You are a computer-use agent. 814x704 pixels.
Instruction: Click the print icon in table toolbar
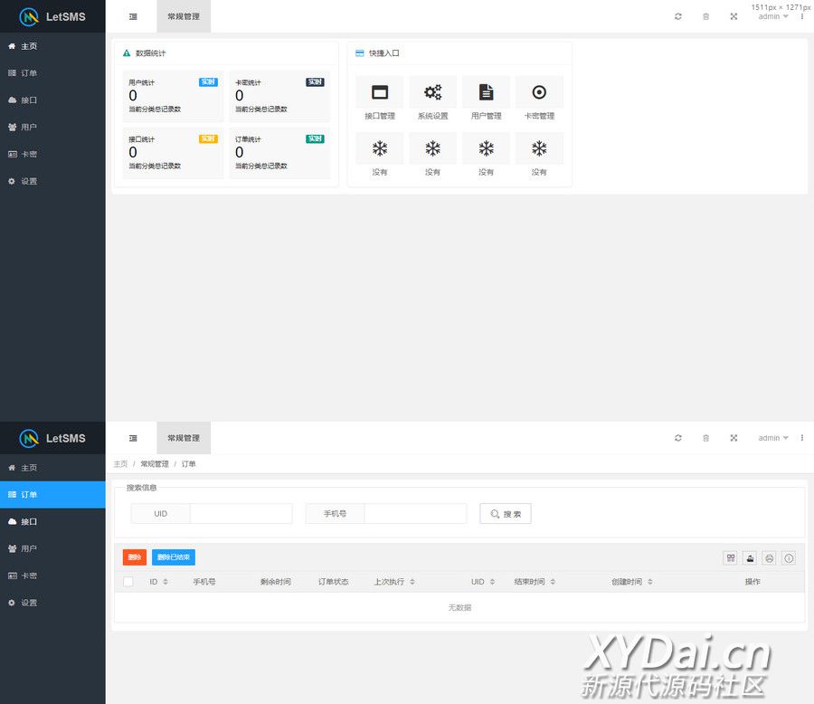tap(770, 558)
